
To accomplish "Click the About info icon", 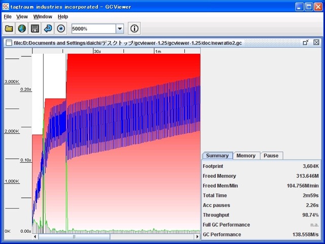I will tap(134, 29).
